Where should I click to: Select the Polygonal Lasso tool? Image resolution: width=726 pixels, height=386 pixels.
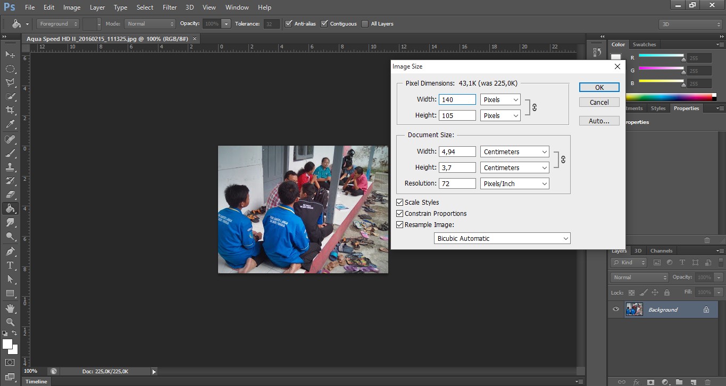point(10,82)
